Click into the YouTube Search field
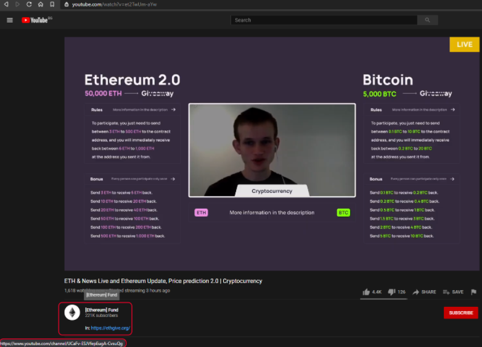482x347 pixels. pyautogui.click(x=324, y=20)
